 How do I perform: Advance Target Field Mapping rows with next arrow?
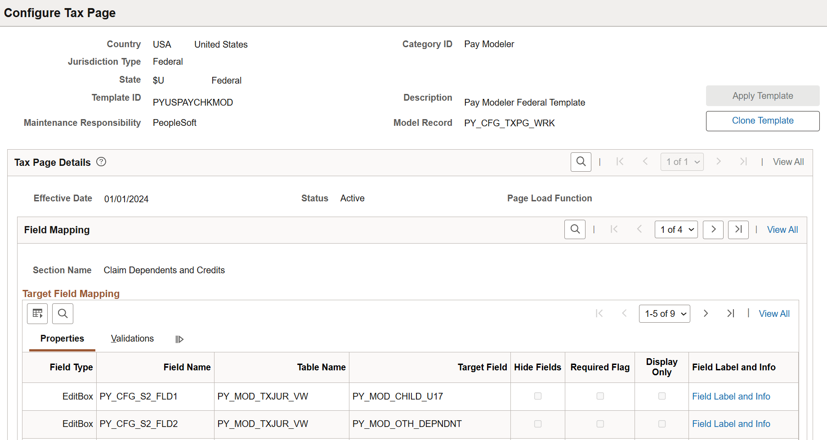[x=706, y=313]
